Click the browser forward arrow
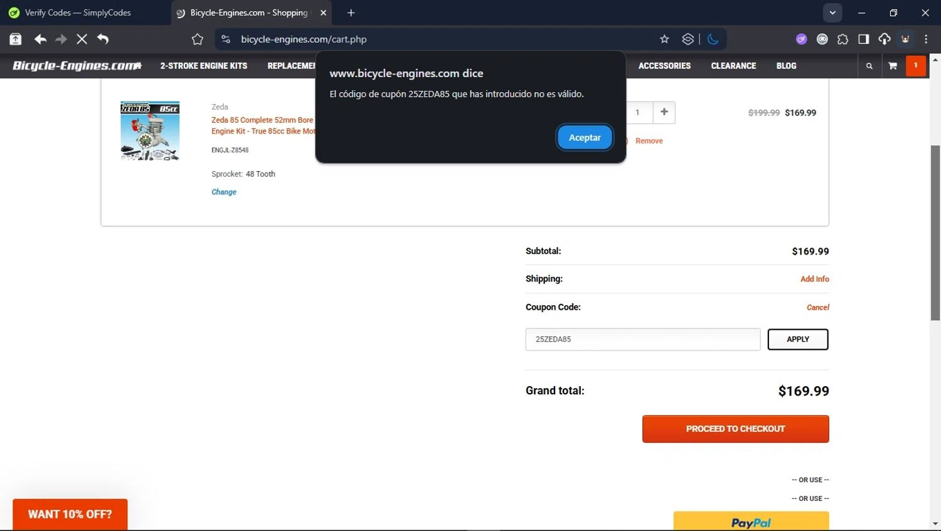941x531 pixels. coord(61,39)
